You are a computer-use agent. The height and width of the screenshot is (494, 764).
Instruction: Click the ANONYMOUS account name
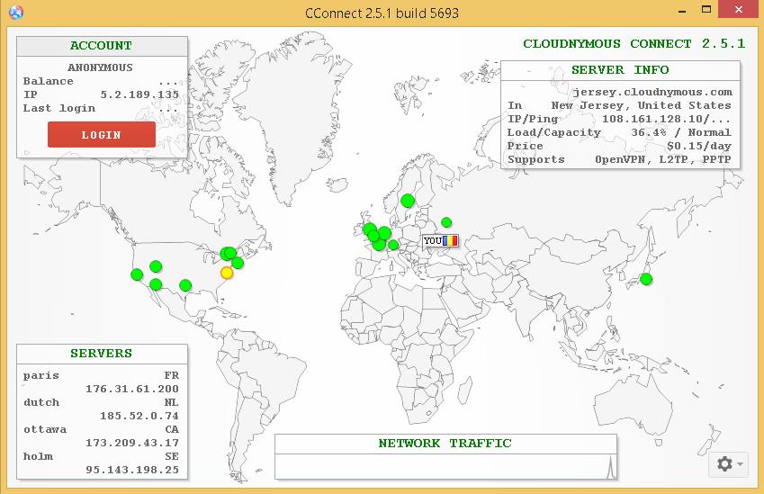(x=101, y=67)
